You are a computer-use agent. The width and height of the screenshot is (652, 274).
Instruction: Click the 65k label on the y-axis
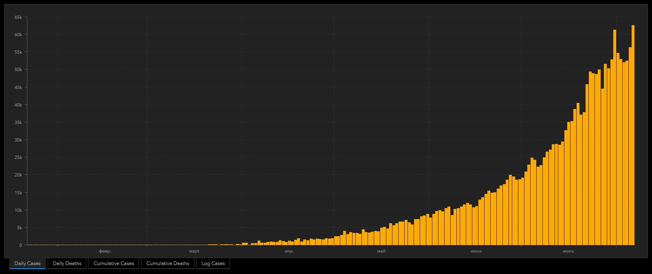(18, 17)
